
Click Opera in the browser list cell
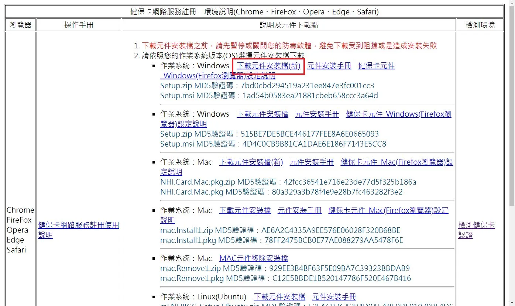[17, 230]
